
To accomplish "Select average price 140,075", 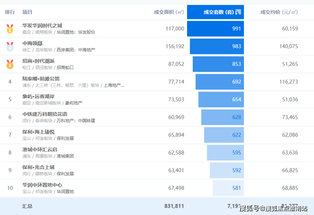I will coord(289,46).
